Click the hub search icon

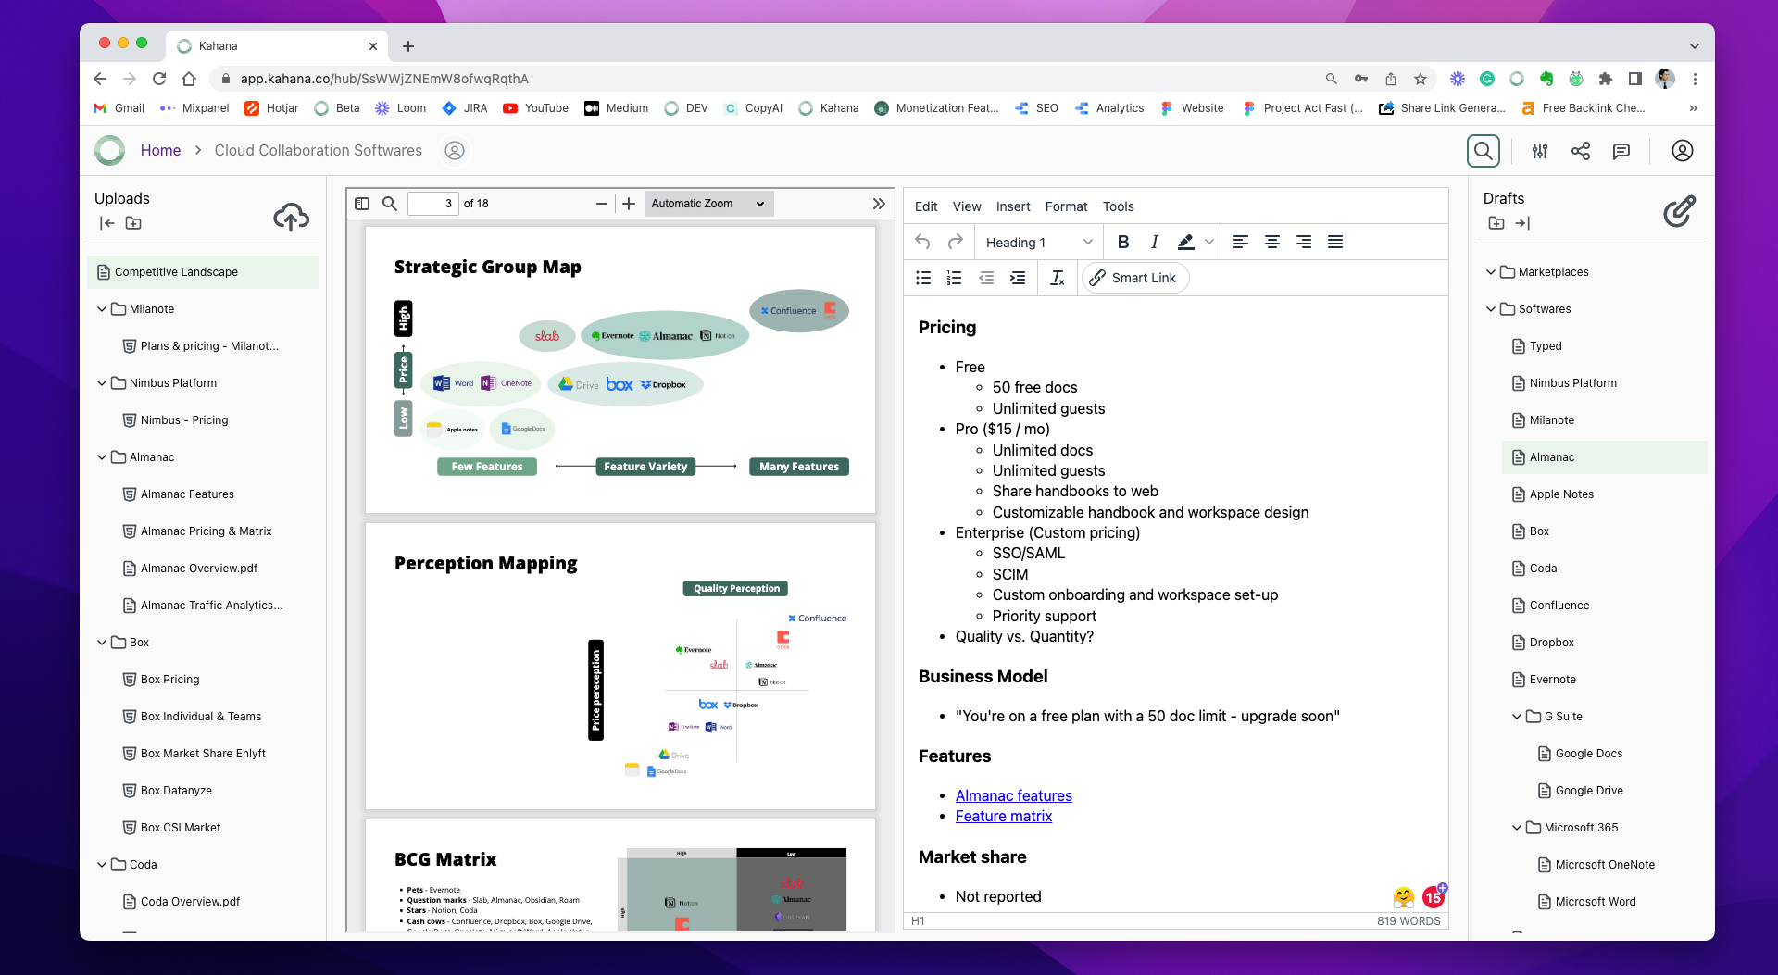click(x=1484, y=151)
